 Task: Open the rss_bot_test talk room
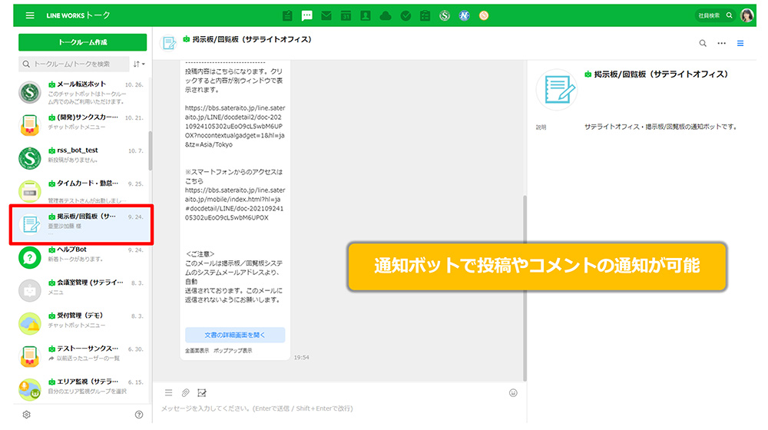tap(81, 157)
